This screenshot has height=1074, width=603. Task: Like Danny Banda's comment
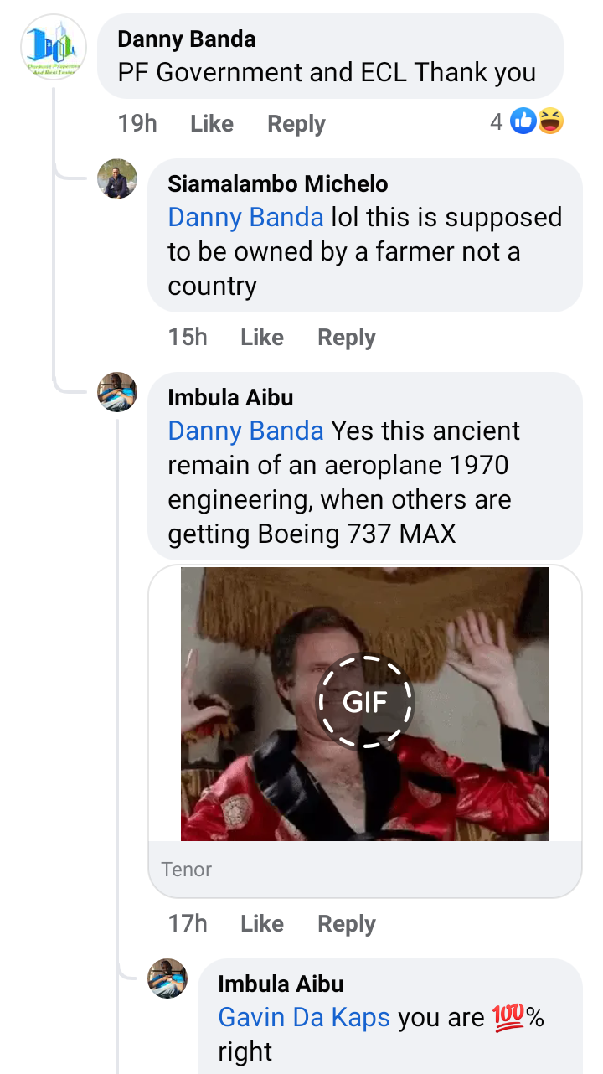point(211,124)
